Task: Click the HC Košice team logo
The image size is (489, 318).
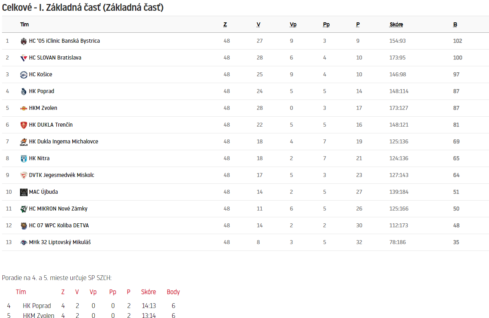Action: tap(24, 75)
